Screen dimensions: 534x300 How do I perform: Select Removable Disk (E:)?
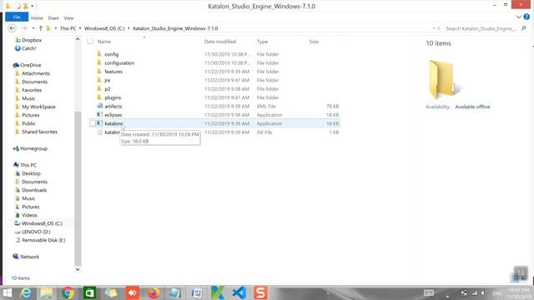point(43,240)
